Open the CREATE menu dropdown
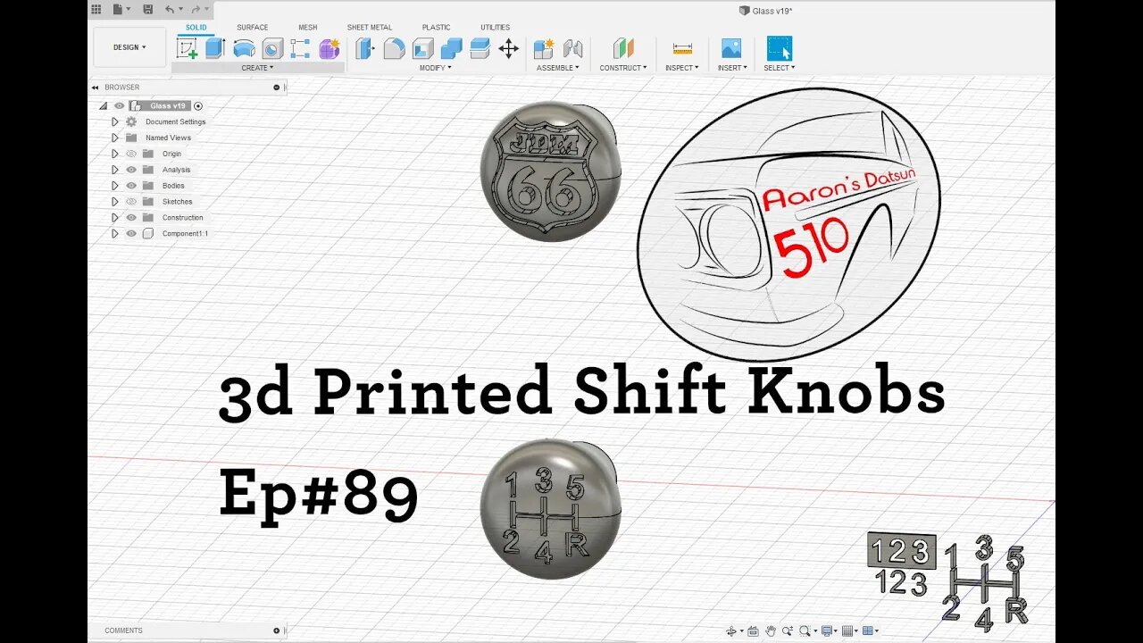This screenshot has height=643, width=1143. coord(257,68)
